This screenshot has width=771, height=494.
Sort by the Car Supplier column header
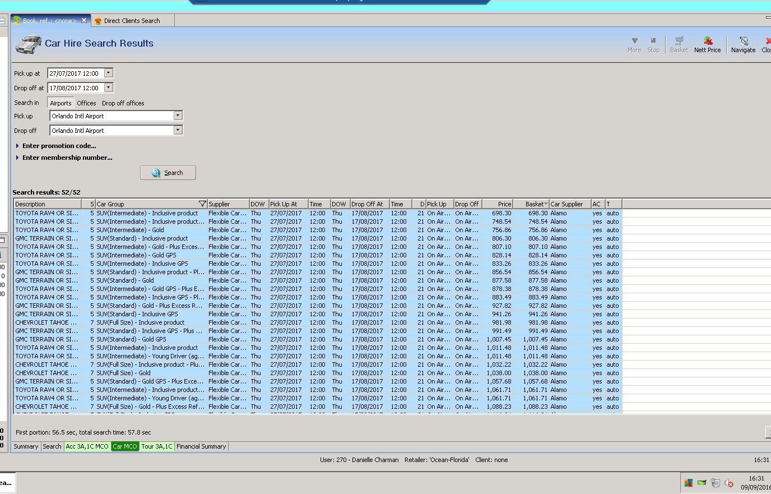570,204
